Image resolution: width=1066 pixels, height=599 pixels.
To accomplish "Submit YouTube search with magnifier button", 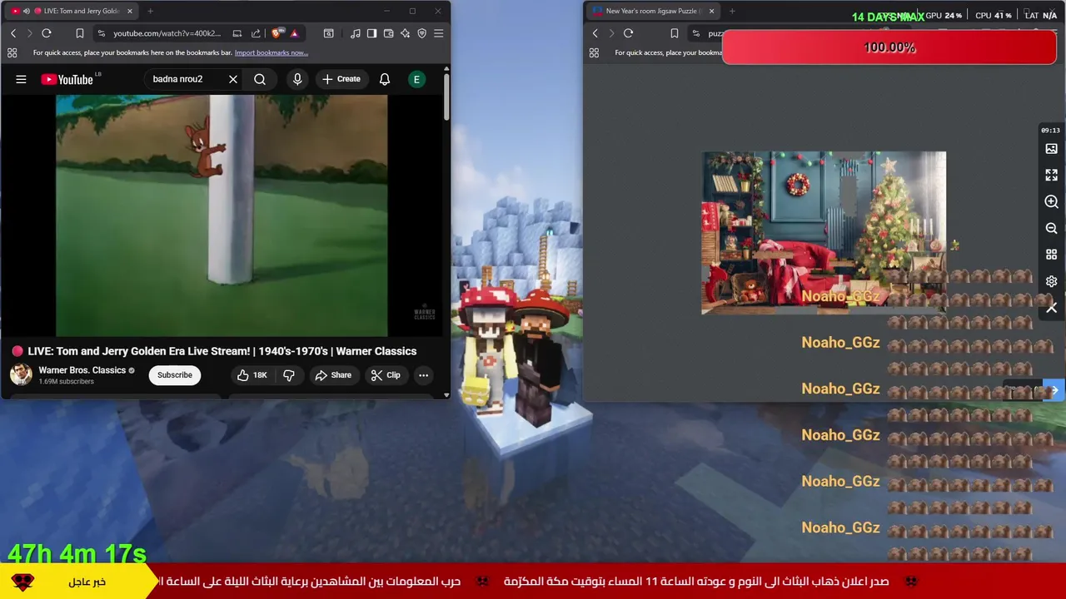I will pos(260,79).
